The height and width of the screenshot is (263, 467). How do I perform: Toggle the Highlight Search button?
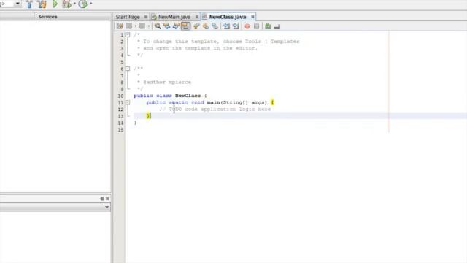[x=185, y=26]
